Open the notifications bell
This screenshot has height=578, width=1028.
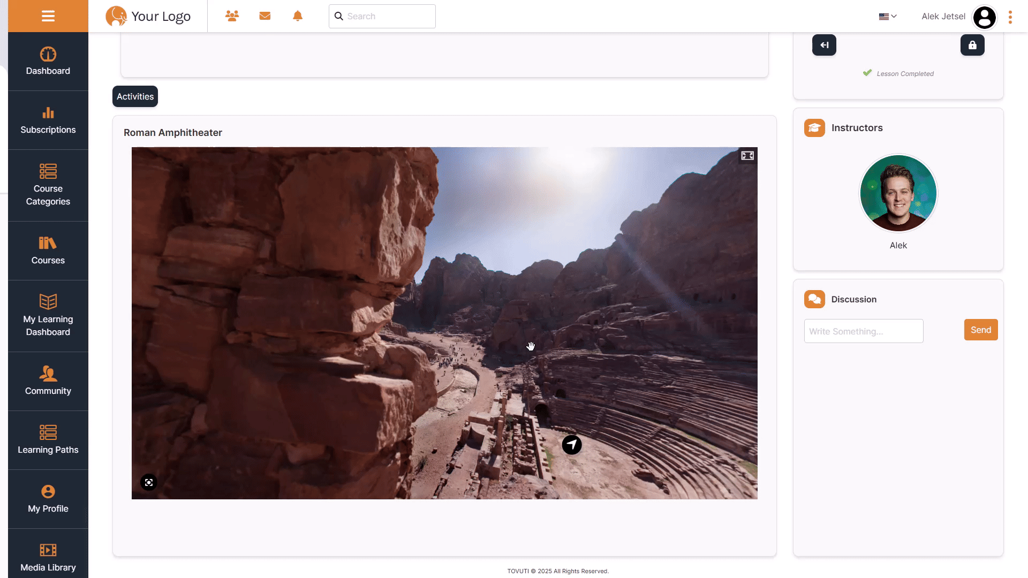click(x=298, y=16)
